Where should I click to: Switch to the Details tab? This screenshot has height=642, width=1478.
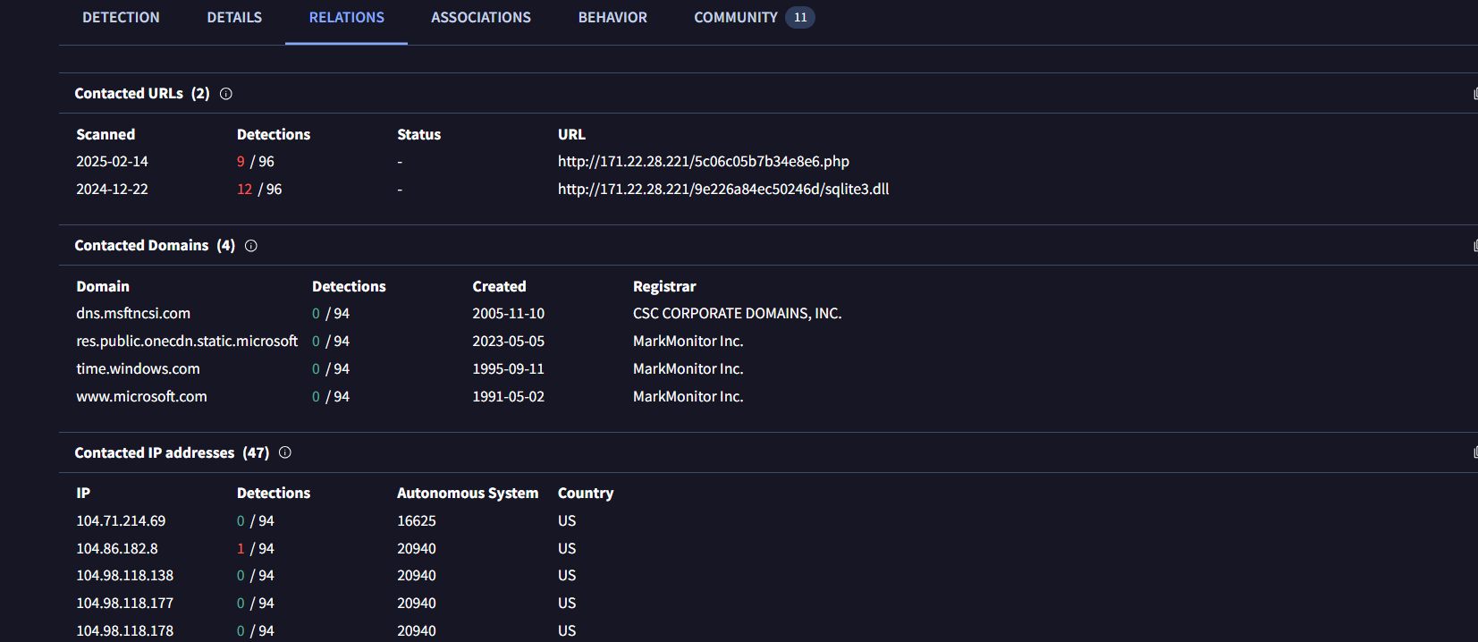234,18
